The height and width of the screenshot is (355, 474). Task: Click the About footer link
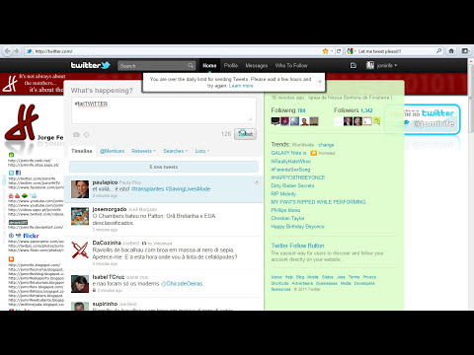pyautogui.click(x=276, y=277)
